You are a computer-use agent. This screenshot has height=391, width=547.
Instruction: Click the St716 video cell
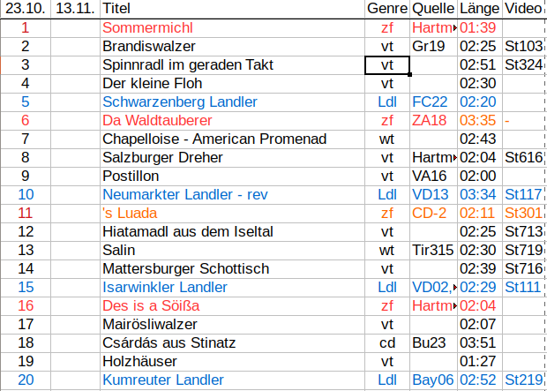click(523, 268)
